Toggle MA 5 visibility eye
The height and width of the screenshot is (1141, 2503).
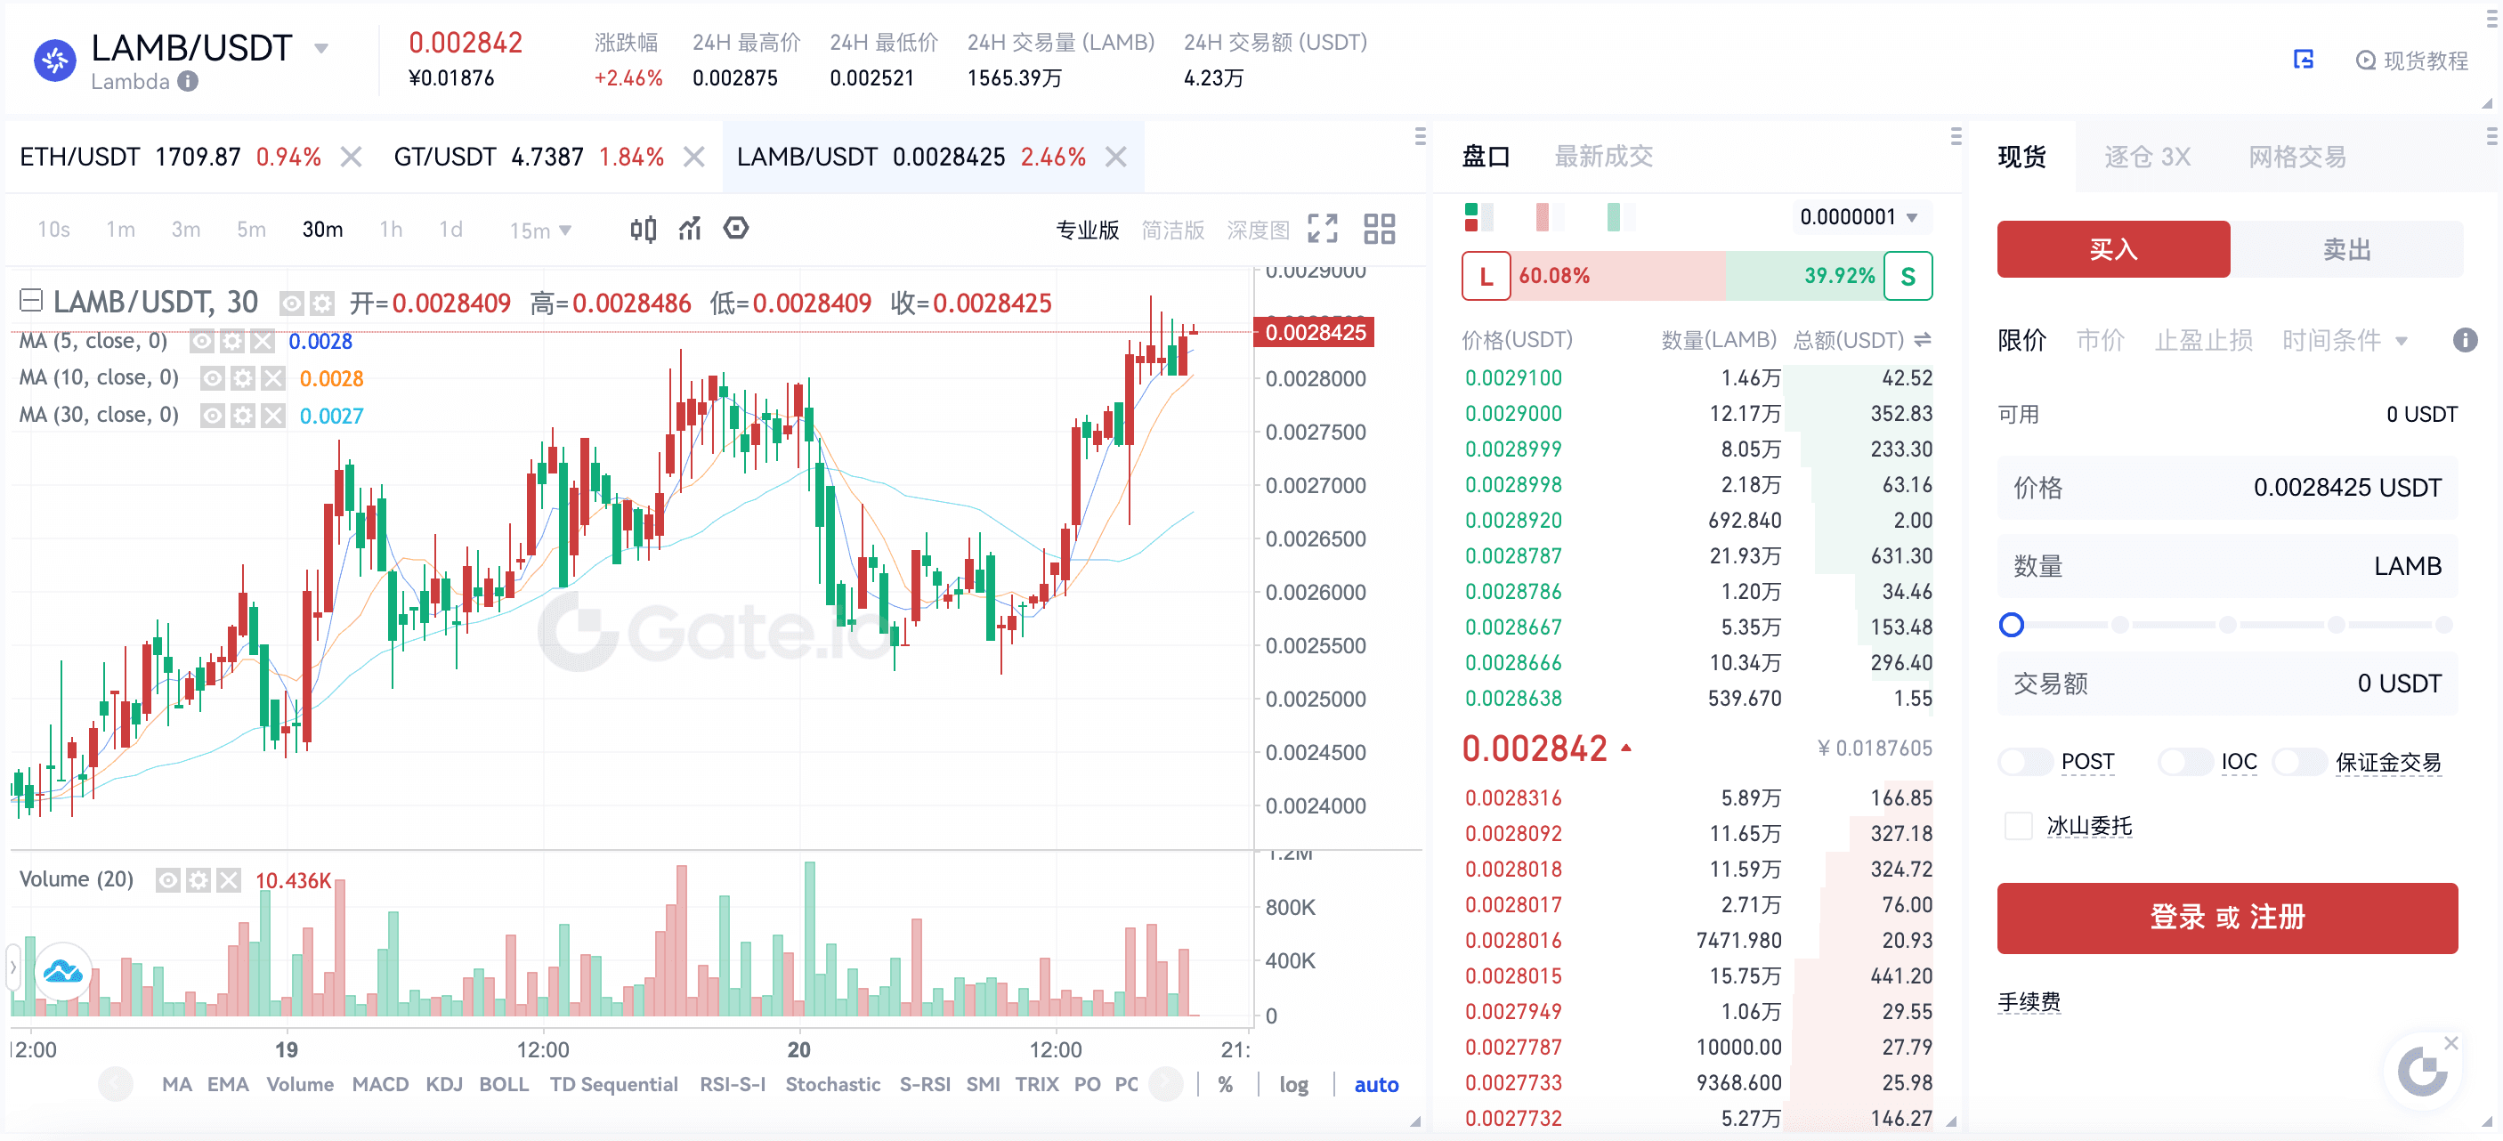tap(202, 341)
